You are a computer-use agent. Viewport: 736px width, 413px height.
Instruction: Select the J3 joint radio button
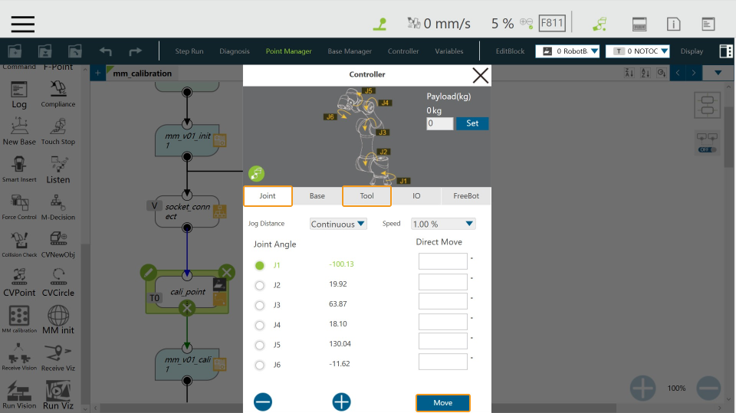(x=260, y=306)
